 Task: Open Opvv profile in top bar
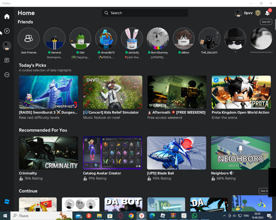click(243, 13)
